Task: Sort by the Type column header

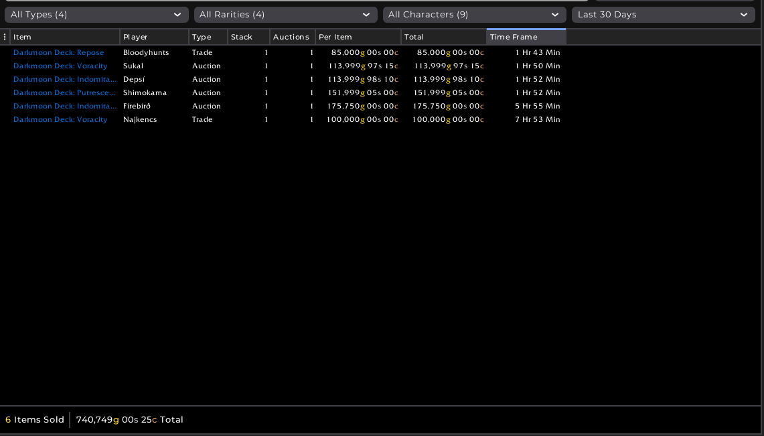Action: (x=208, y=37)
